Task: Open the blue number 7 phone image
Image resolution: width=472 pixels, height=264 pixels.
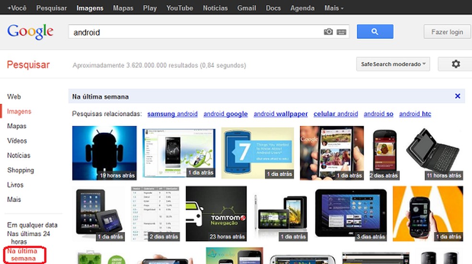Action: click(258, 153)
